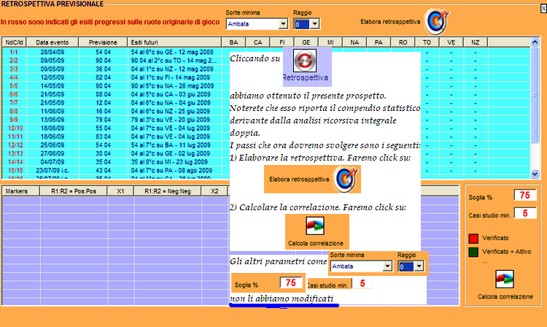The image size is (547, 327).
Task: Click the R1:R2 = Pos:Pos column header
Action: tap(74, 191)
